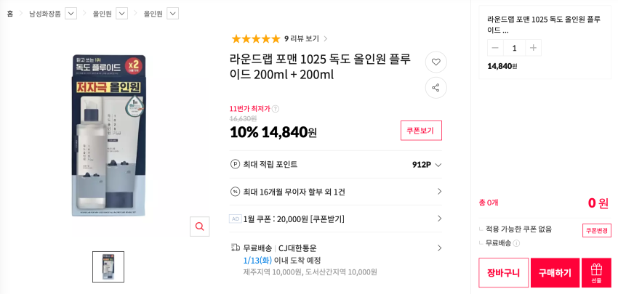
Task: Open the first 올인원 breadcrumb dropdown
Action: (121, 13)
